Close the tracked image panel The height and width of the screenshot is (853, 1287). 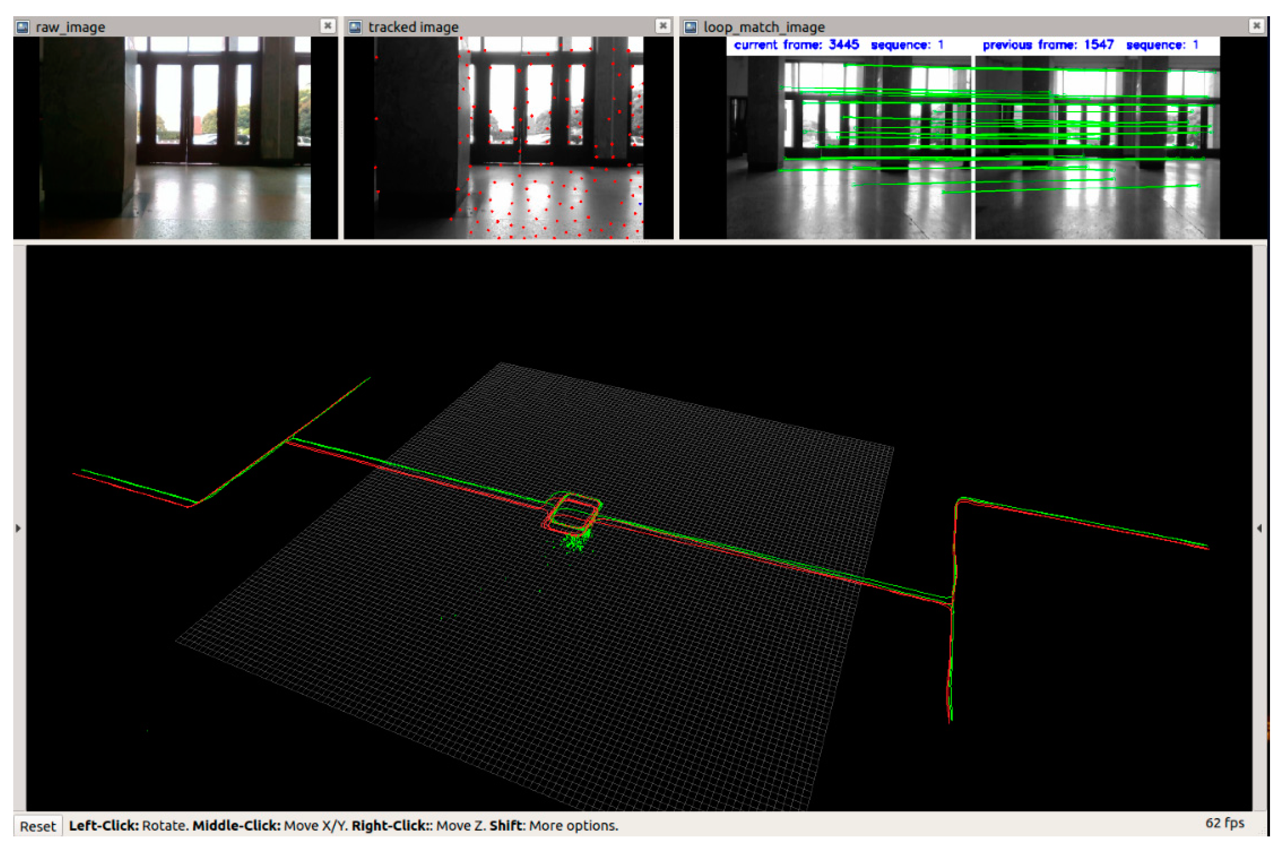(x=662, y=26)
